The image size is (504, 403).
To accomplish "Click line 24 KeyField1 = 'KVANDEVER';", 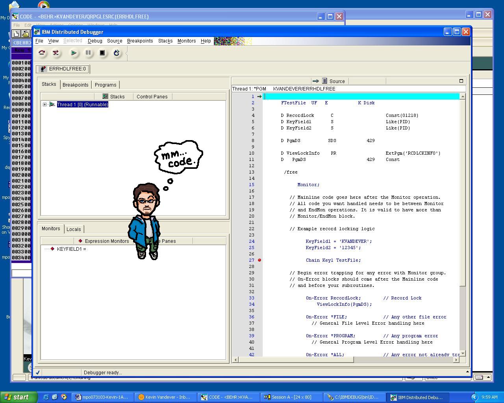I will tap(339, 241).
